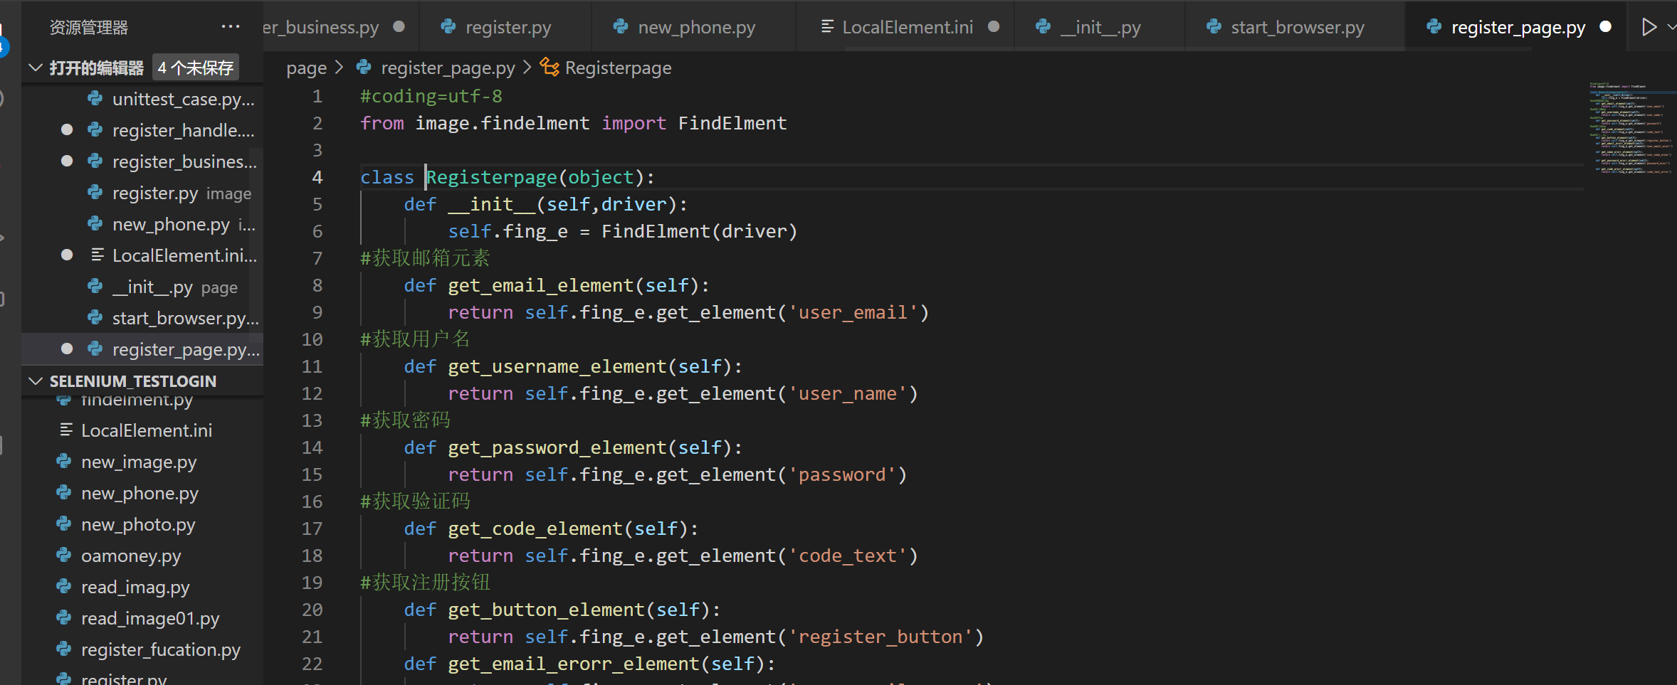1677x685 pixels.
Task: Open LocalElement.ini in project folder tree
Action: (x=142, y=430)
